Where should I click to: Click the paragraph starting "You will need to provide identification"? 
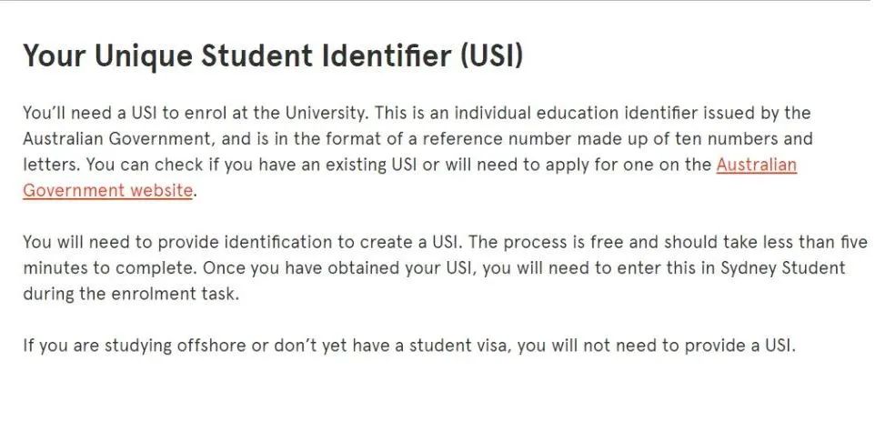coord(445,268)
